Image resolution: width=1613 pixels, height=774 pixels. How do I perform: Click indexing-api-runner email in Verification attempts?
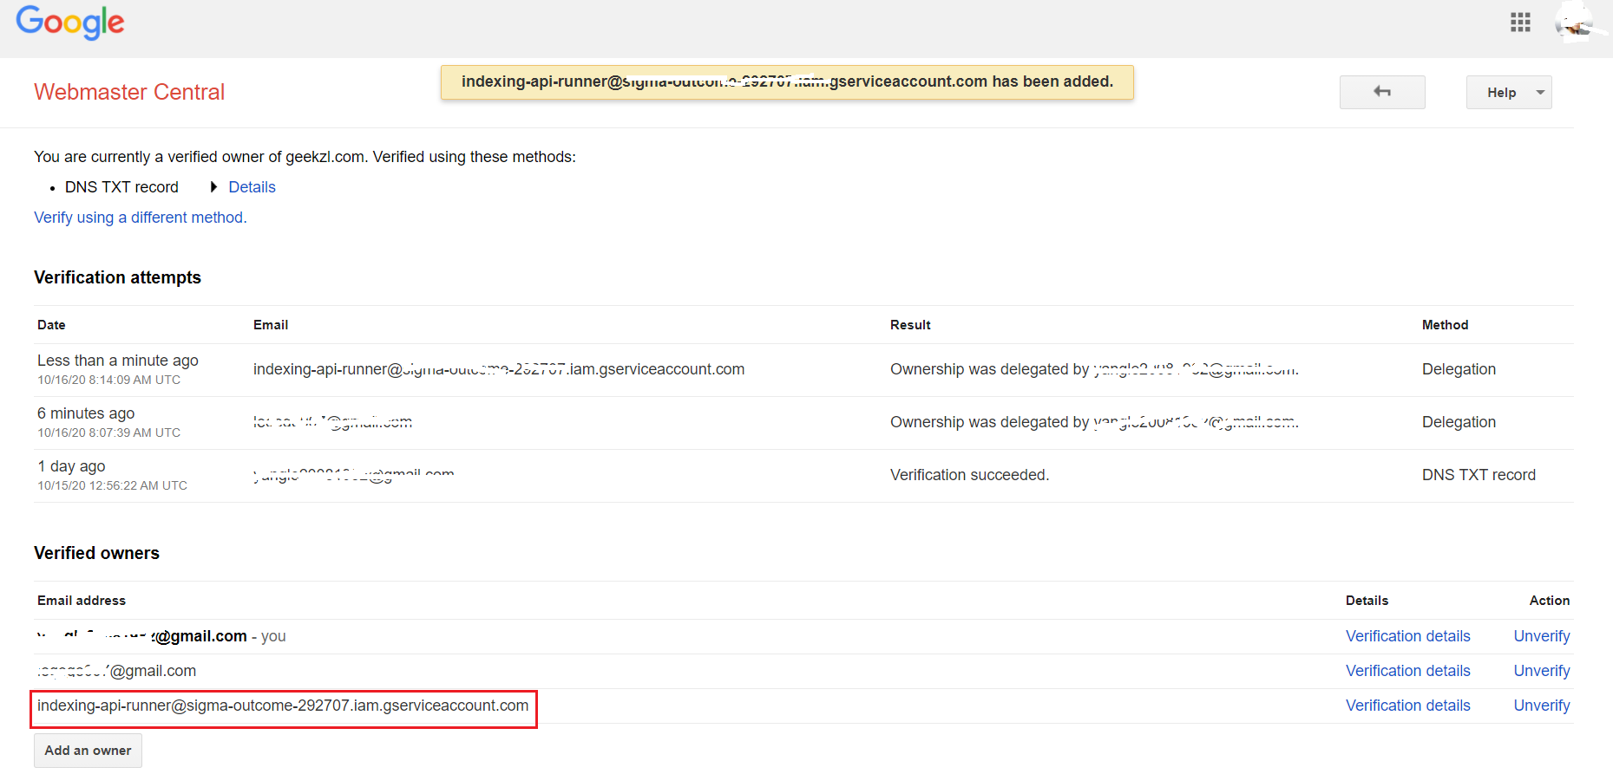[499, 369]
